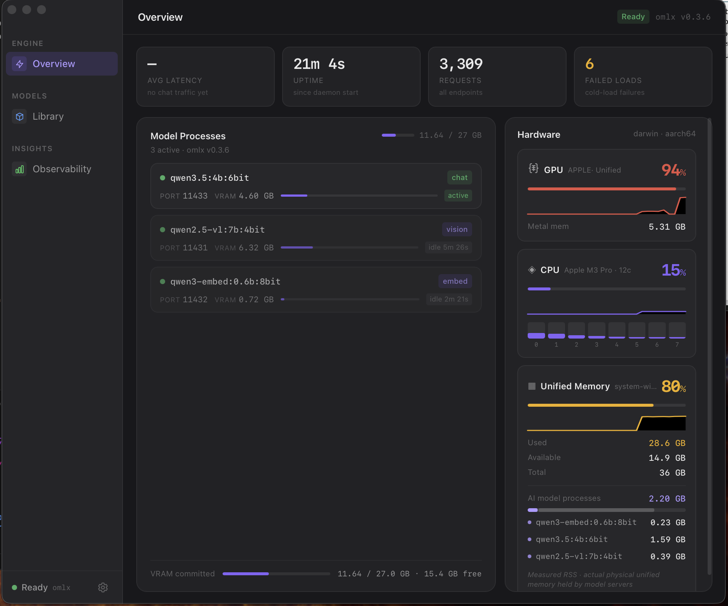Select the Avg Latency card
This screenshot has width=728, height=606.
(206, 77)
